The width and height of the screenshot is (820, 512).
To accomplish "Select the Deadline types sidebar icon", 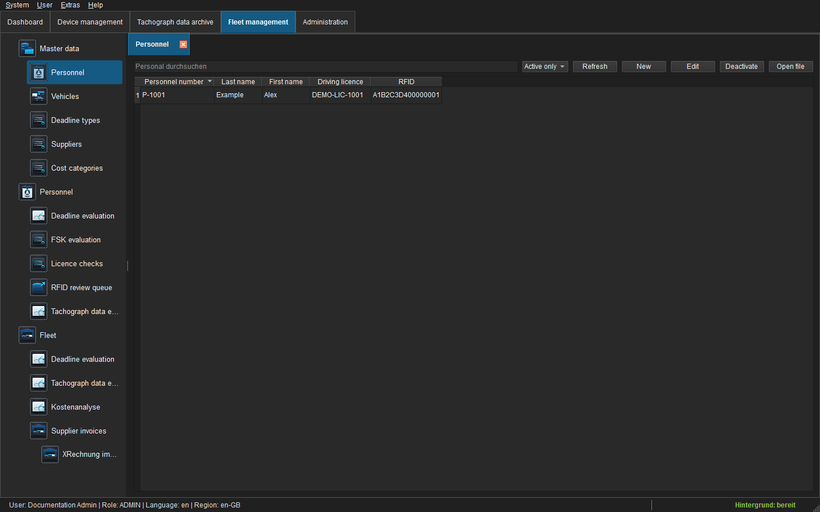I will pos(39,120).
